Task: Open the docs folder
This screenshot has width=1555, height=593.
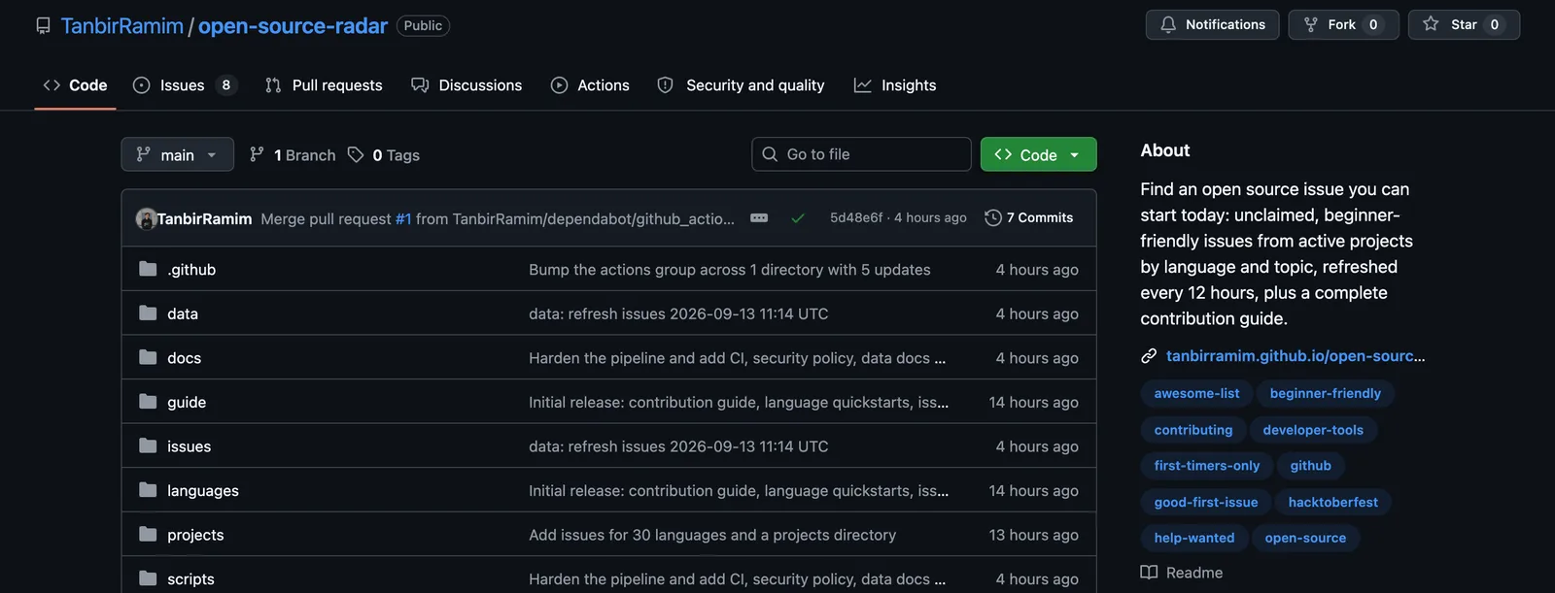Action: 184,358
